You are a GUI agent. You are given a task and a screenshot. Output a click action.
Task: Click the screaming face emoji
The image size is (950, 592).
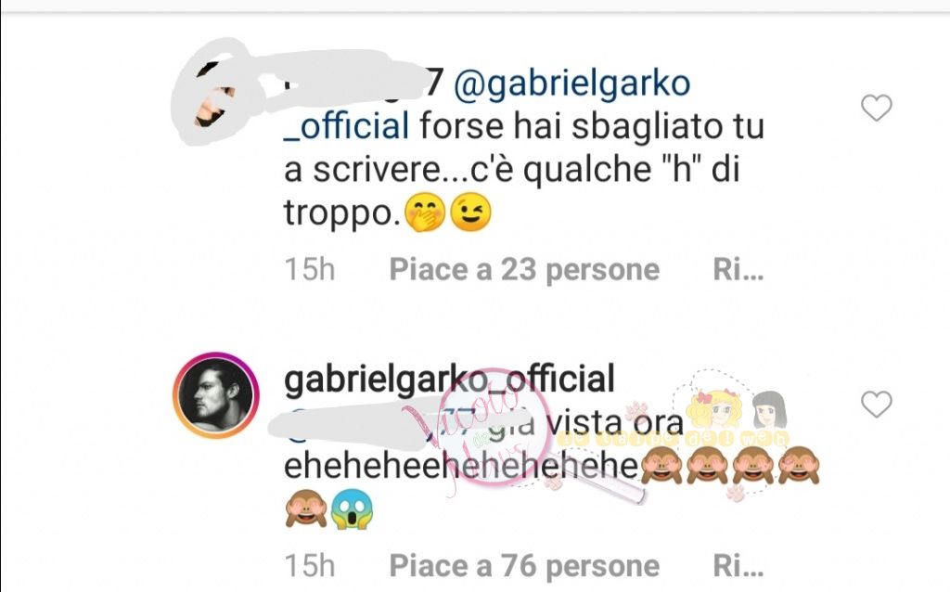point(352,509)
